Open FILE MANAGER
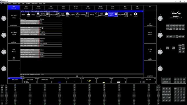Screen dimensions: 187x105 coord(51,8)
